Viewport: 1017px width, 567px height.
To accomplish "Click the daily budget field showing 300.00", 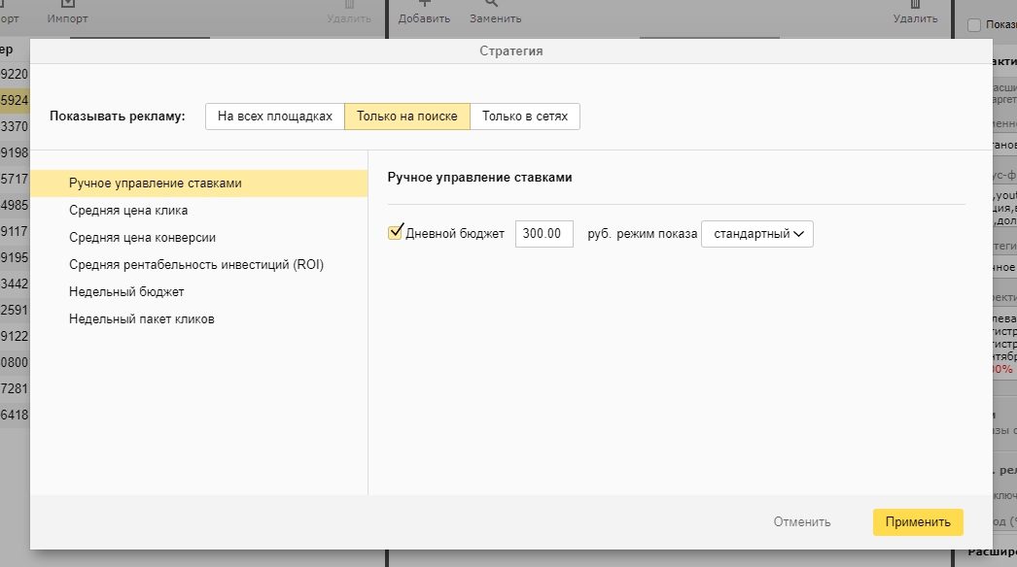I will click(x=544, y=234).
